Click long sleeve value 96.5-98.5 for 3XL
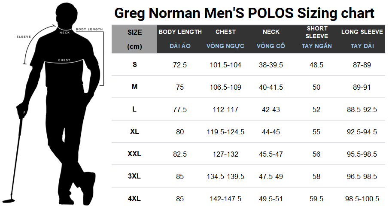Screen dimensions: 389x209 coord(362,176)
